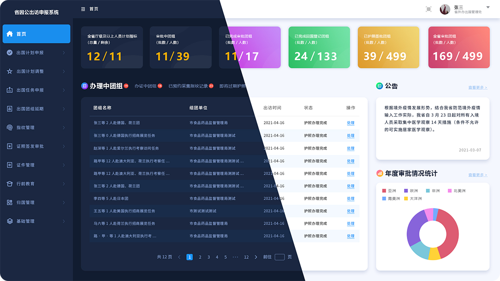The width and height of the screenshot is (500, 281).
Task: Click the fullscreen icon in top bar
Action: tap(428, 9)
